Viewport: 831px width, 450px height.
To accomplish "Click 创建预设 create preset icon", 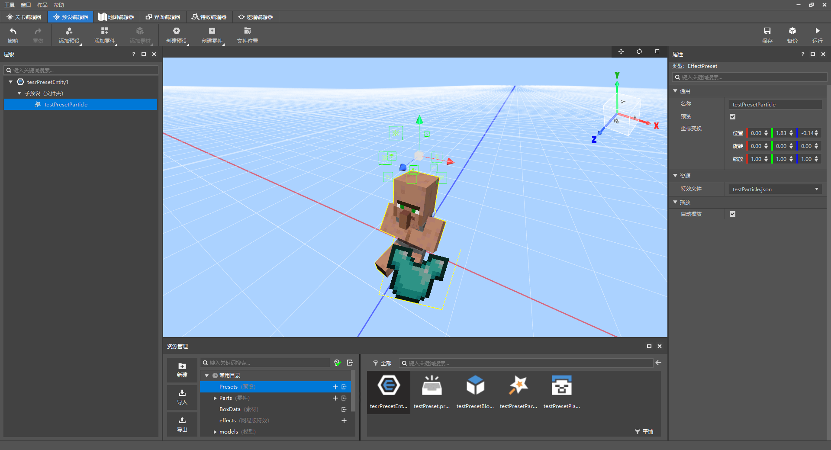I will (x=177, y=31).
